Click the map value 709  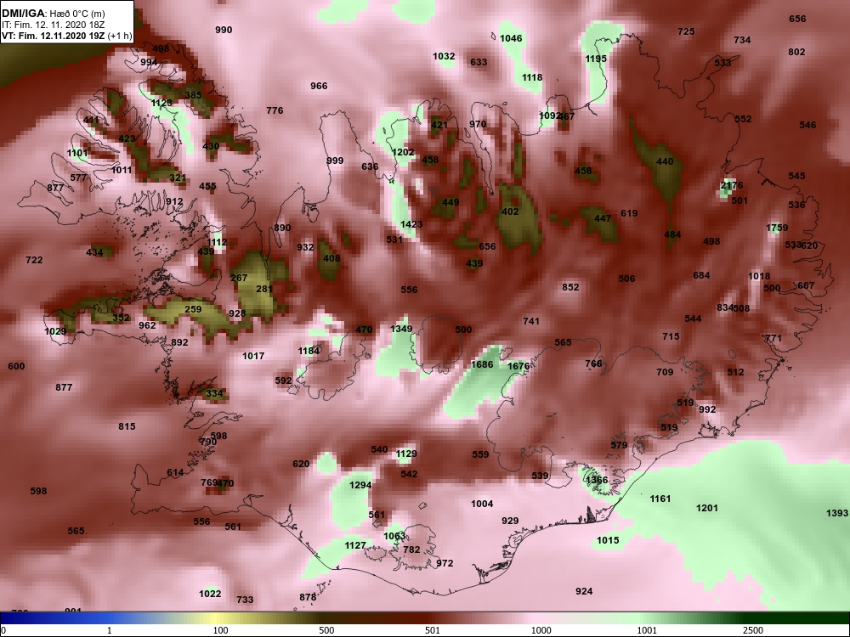tap(665, 372)
